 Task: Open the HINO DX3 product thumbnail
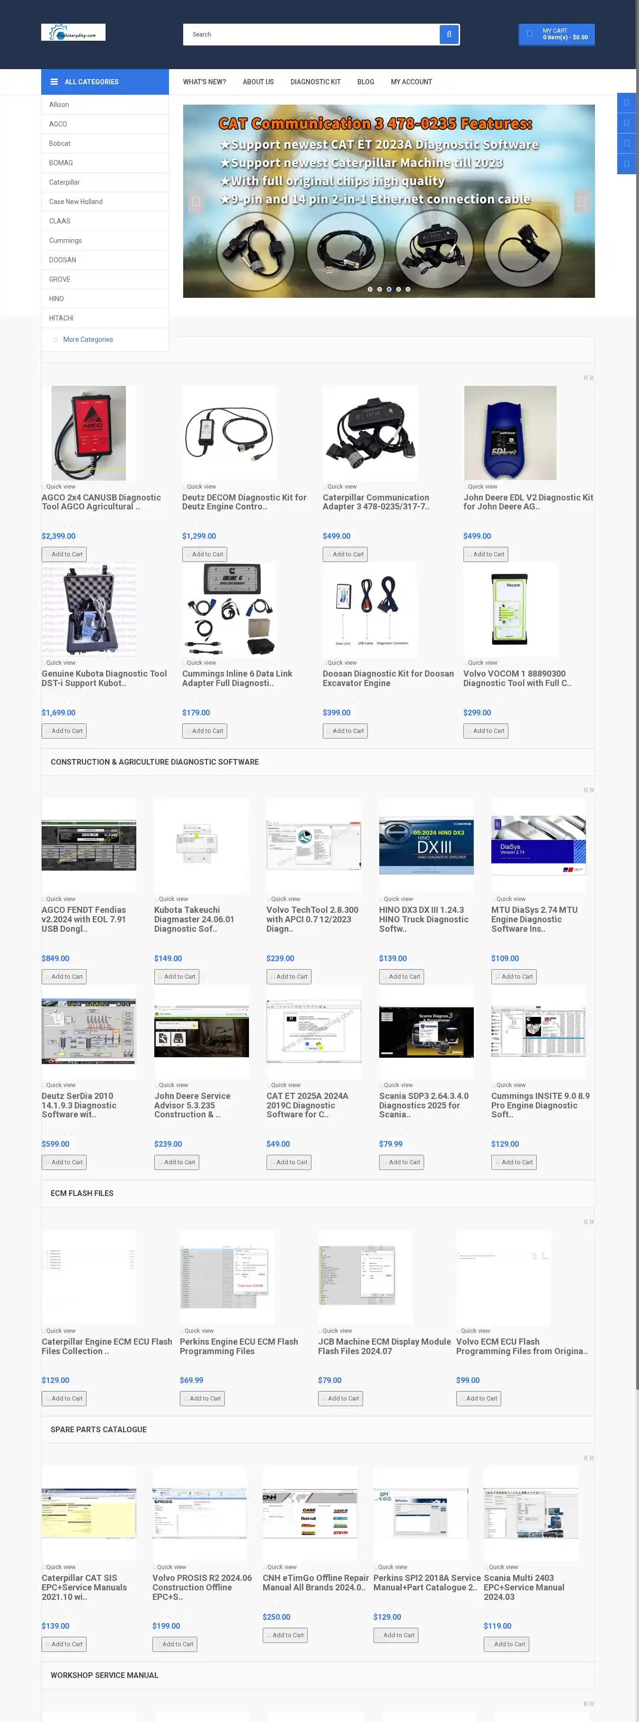click(426, 846)
